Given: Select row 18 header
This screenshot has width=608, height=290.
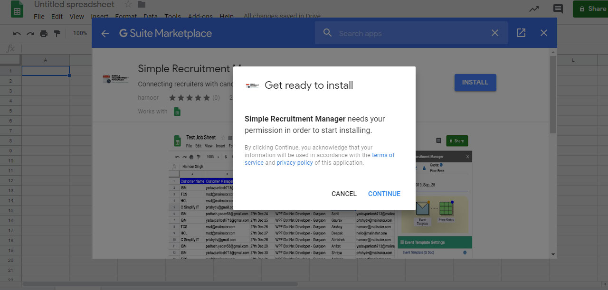Looking at the screenshot, I should tap(10, 240).
